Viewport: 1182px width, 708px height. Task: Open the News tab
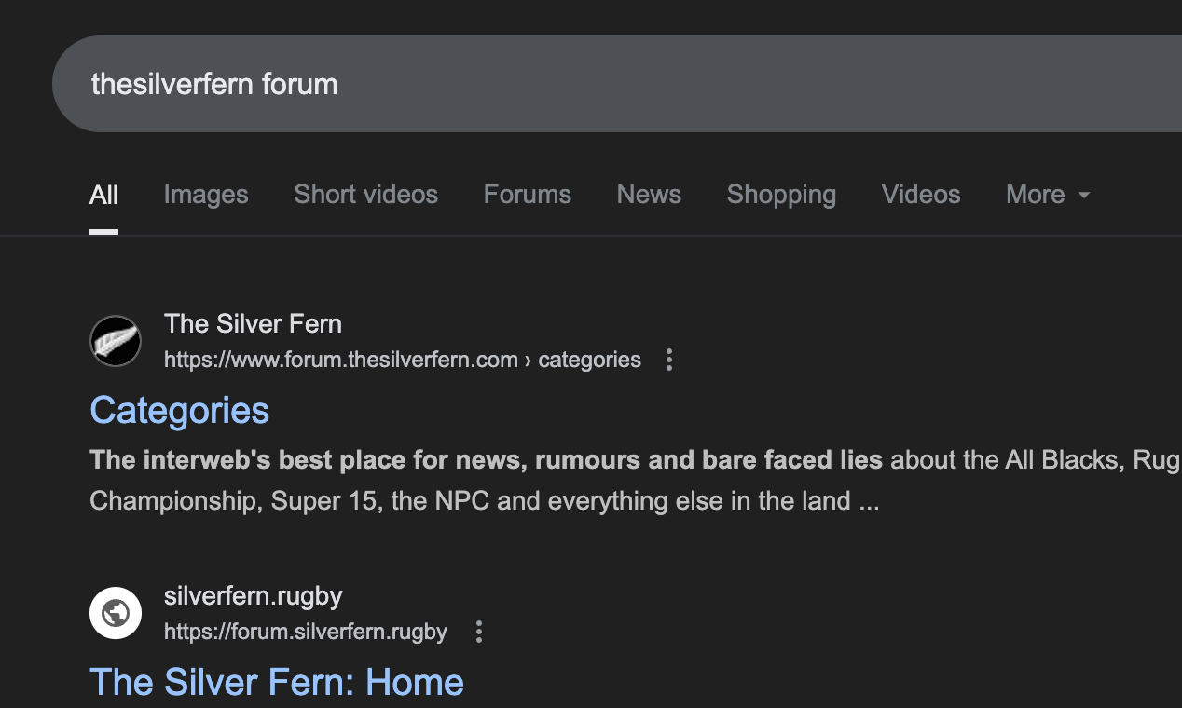coord(649,195)
